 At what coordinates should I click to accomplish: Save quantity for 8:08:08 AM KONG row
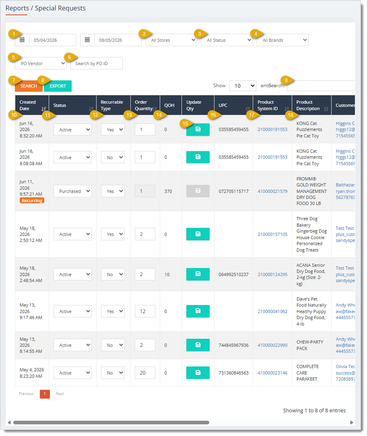click(198, 157)
